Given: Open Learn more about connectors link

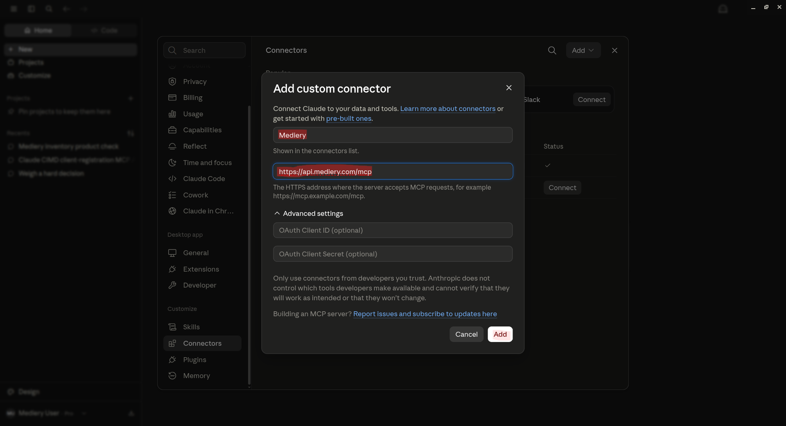Looking at the screenshot, I should pos(447,109).
